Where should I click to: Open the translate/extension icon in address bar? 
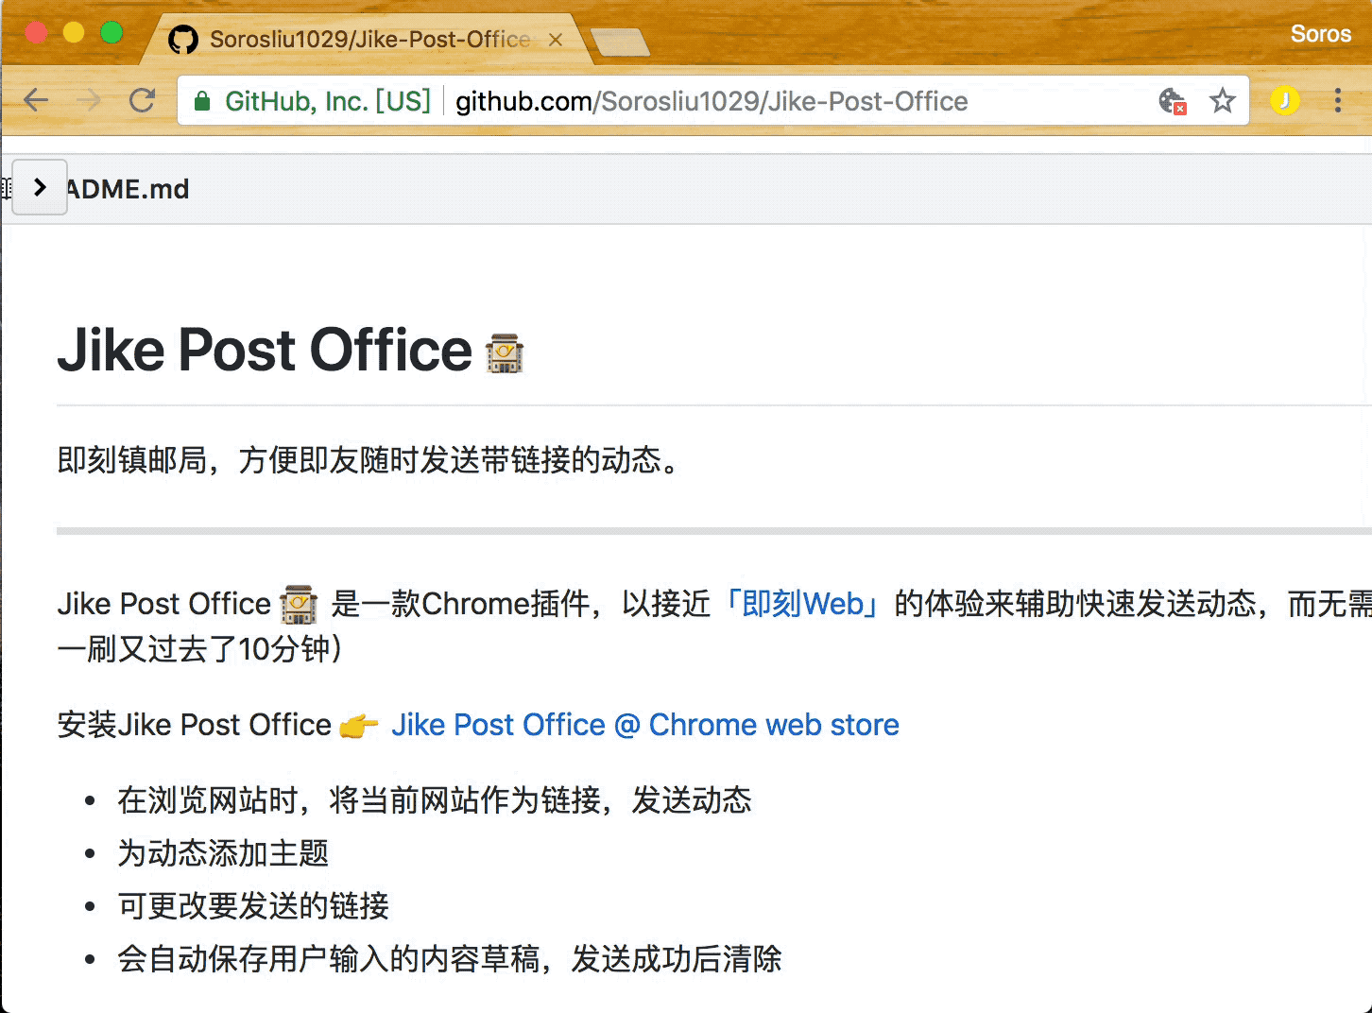coord(1173,101)
